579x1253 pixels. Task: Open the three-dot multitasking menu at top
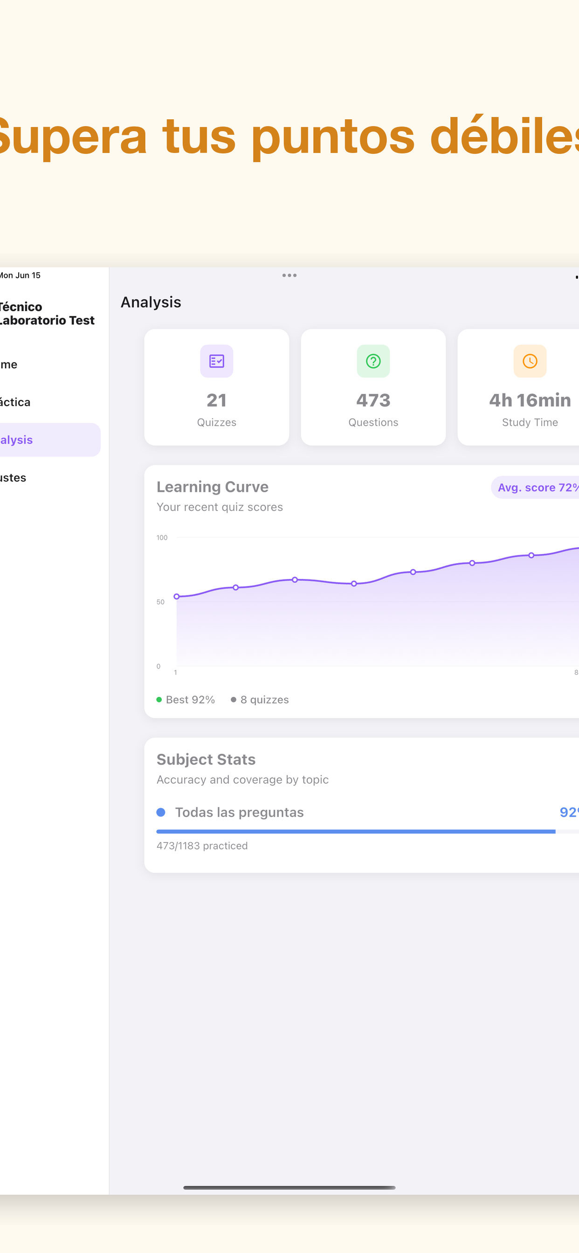tap(289, 275)
